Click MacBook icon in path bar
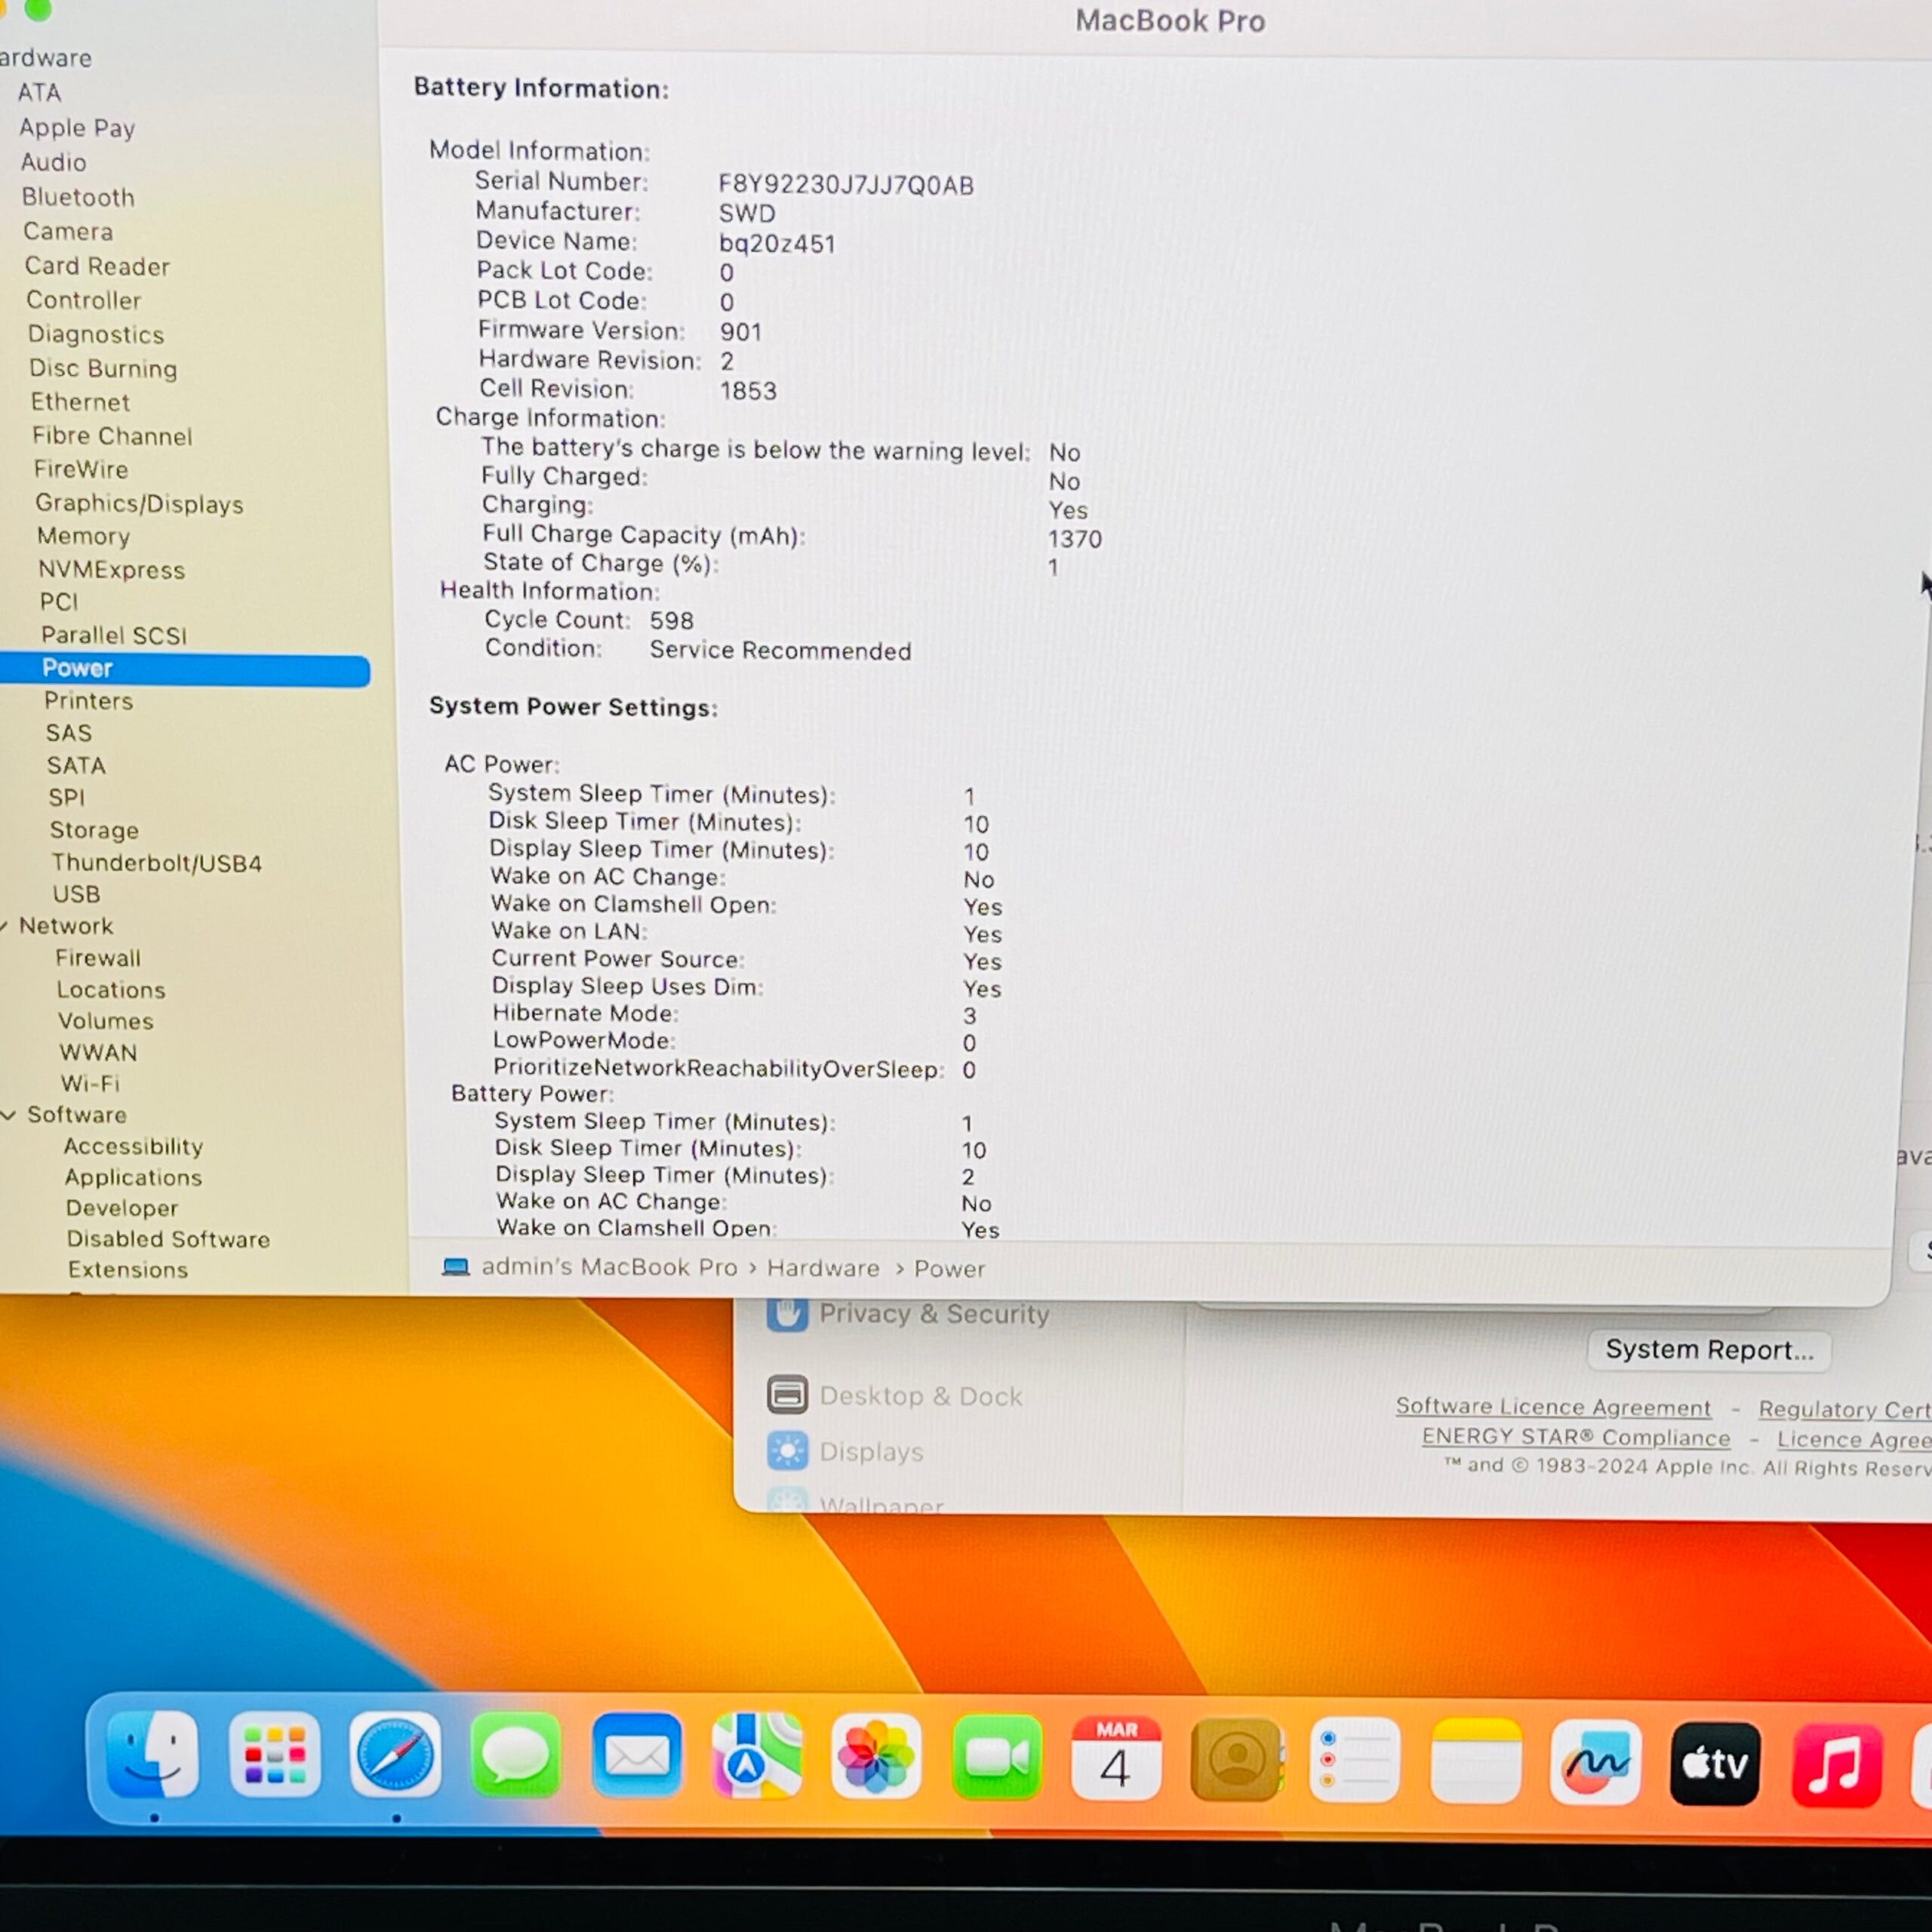 coord(456,1267)
